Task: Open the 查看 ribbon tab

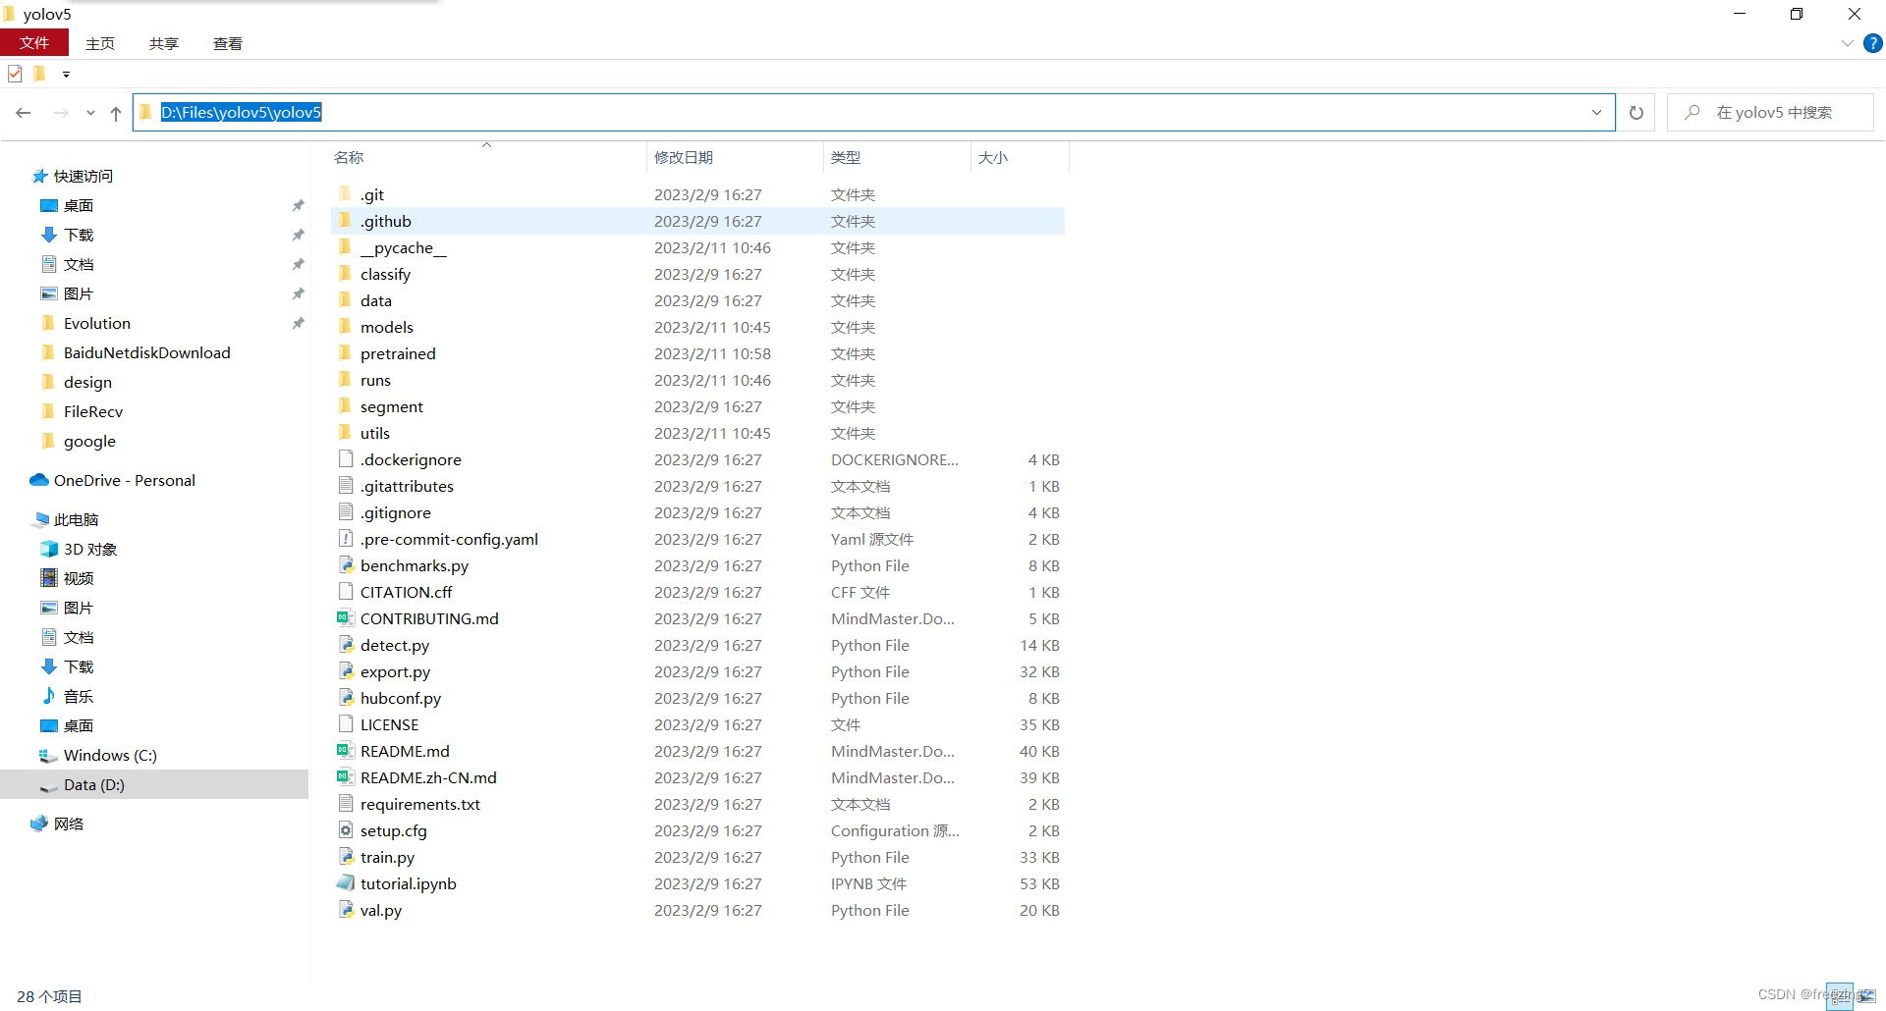Action: coord(228,43)
